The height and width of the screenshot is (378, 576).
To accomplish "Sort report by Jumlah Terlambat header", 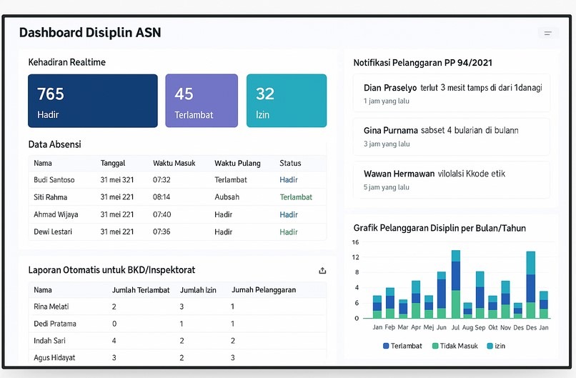I will [x=141, y=290].
